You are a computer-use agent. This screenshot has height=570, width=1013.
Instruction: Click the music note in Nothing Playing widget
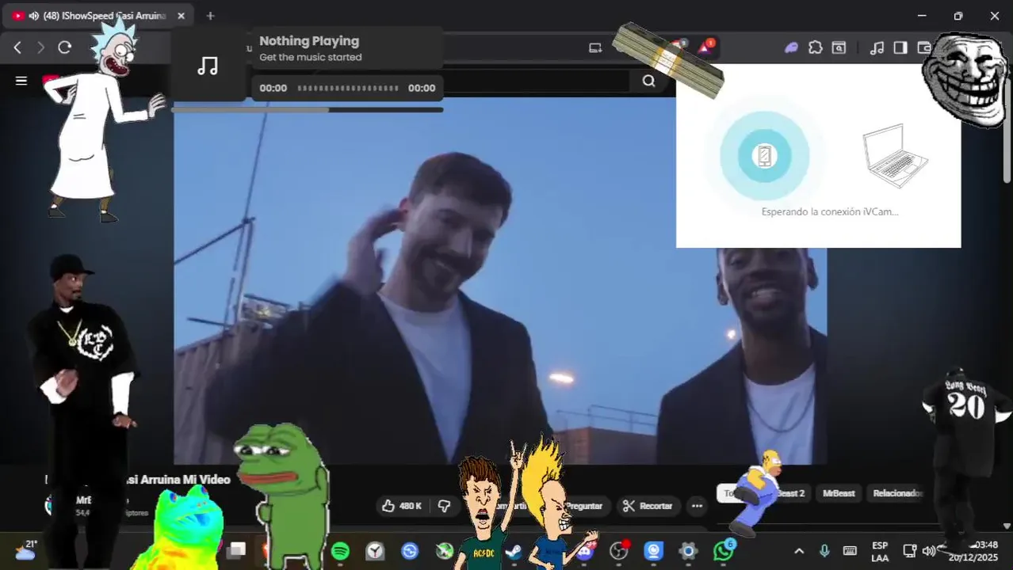pyautogui.click(x=208, y=65)
